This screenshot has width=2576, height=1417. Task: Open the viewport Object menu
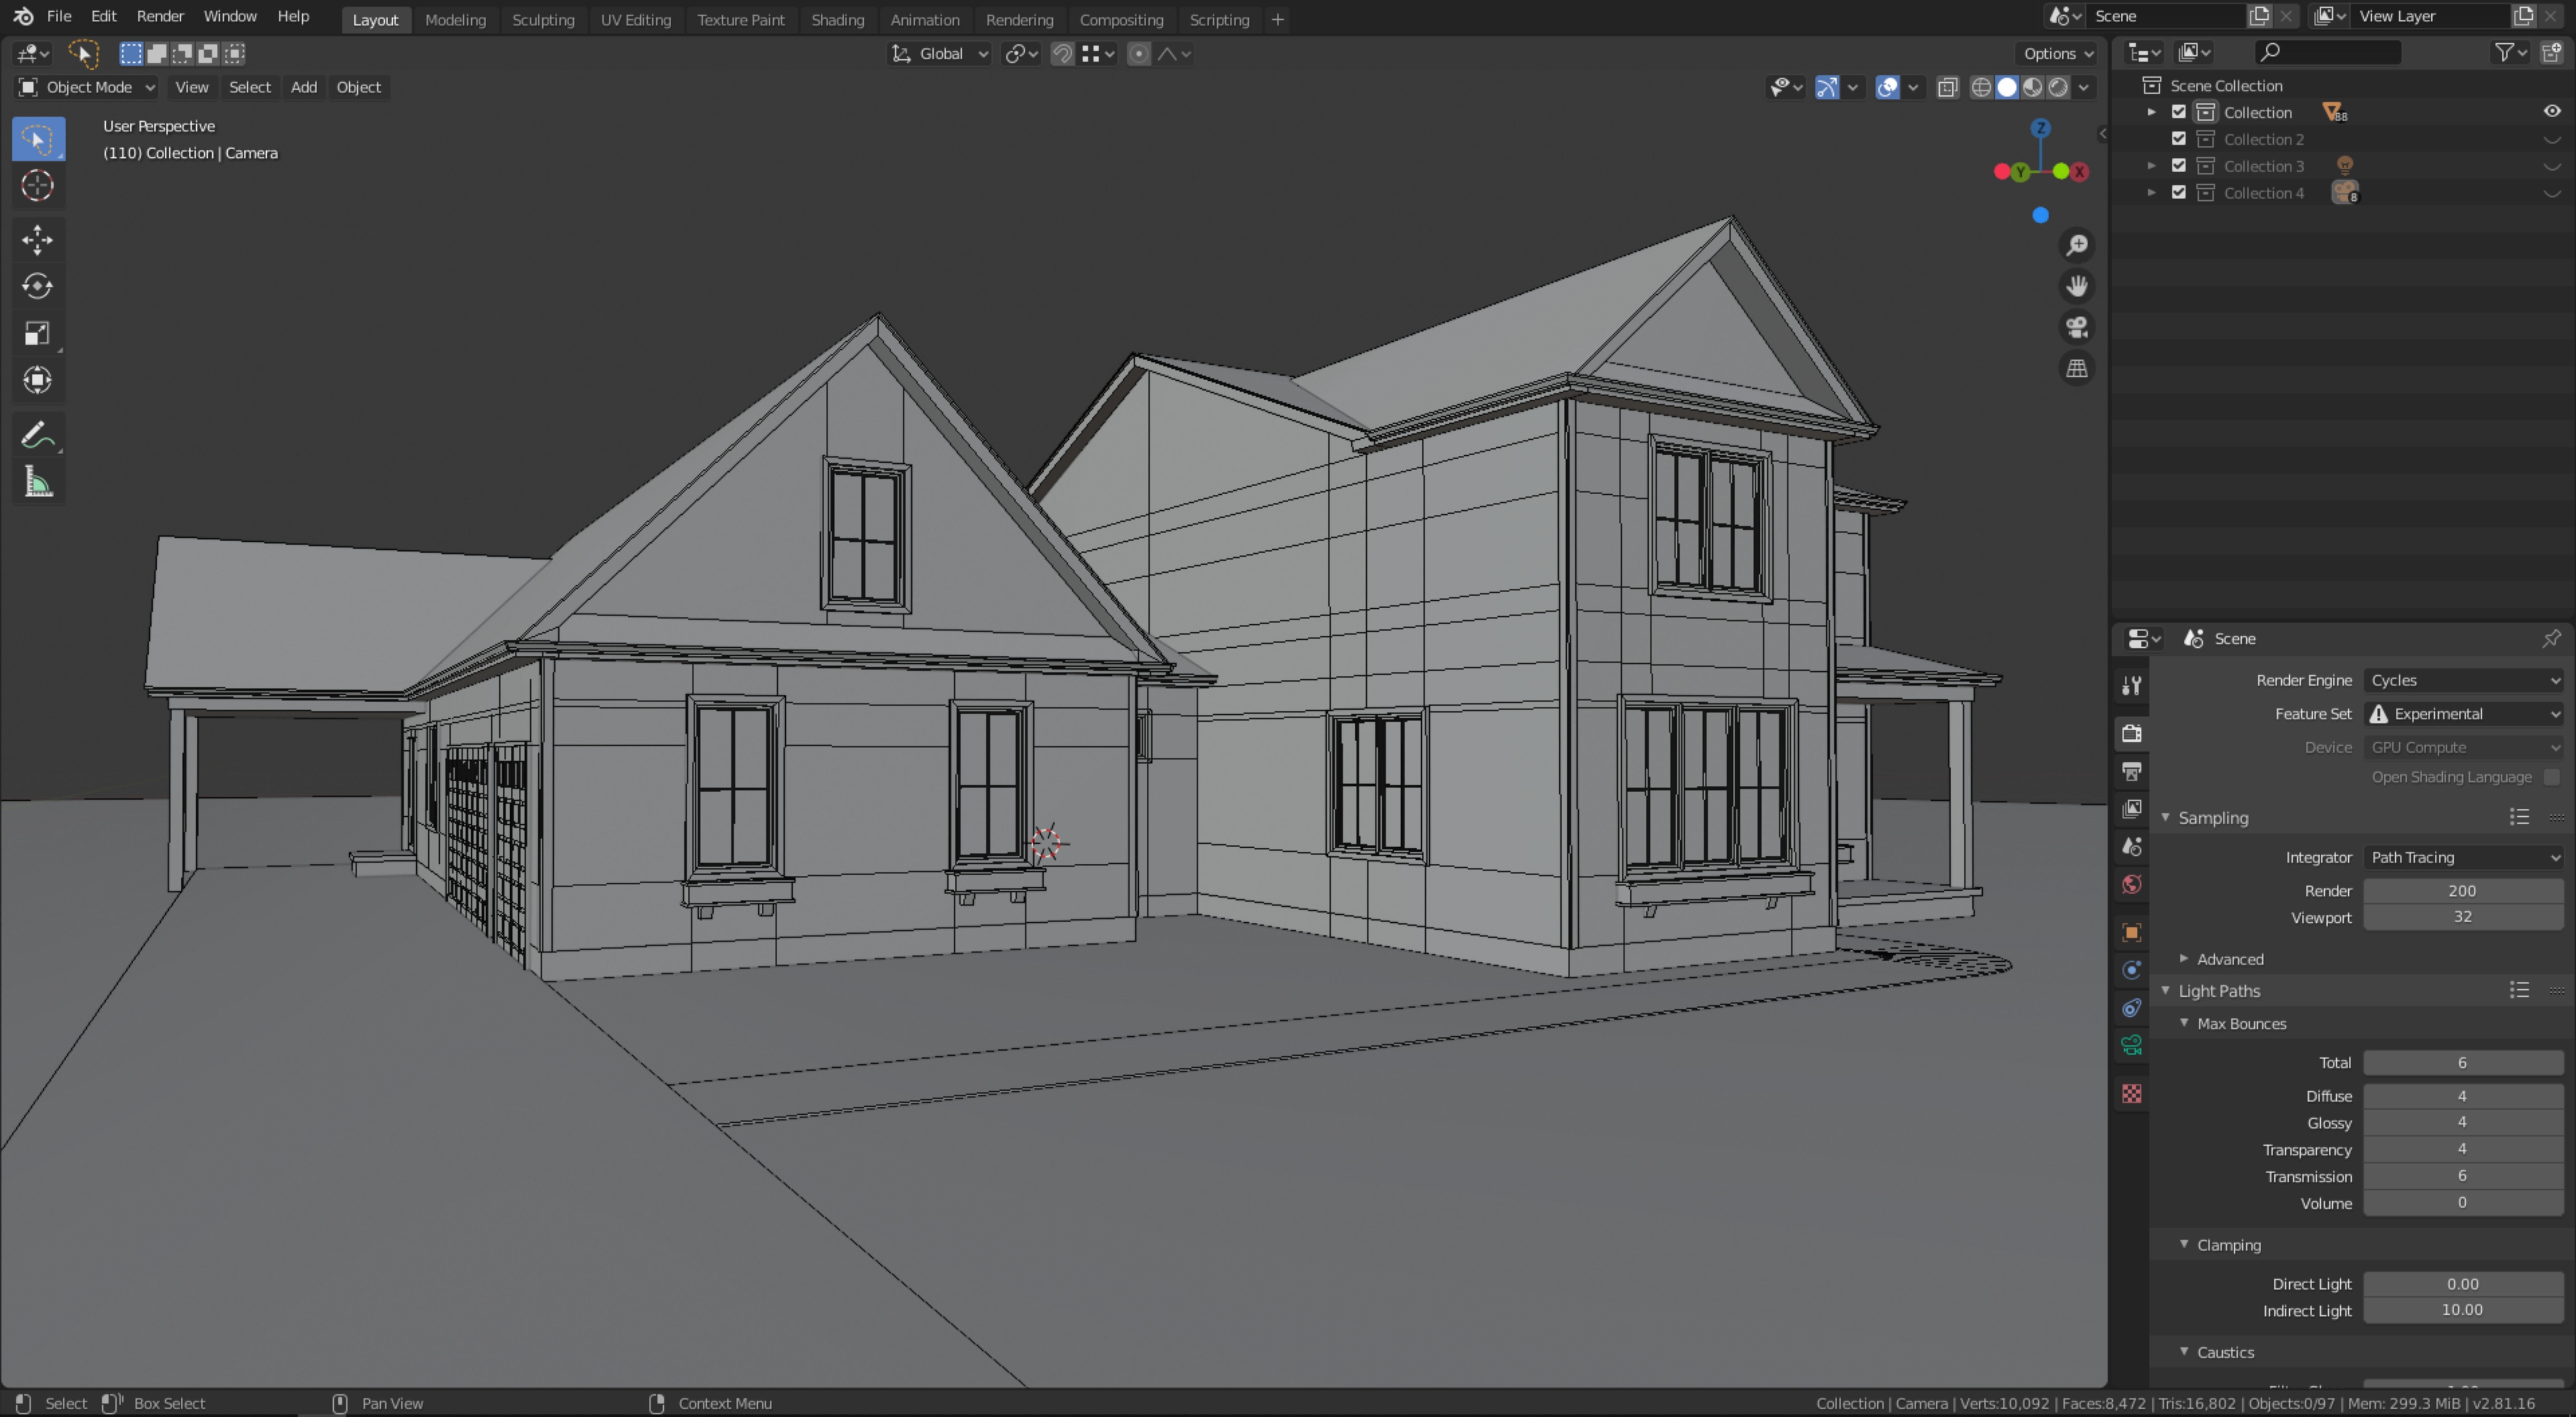tap(358, 87)
